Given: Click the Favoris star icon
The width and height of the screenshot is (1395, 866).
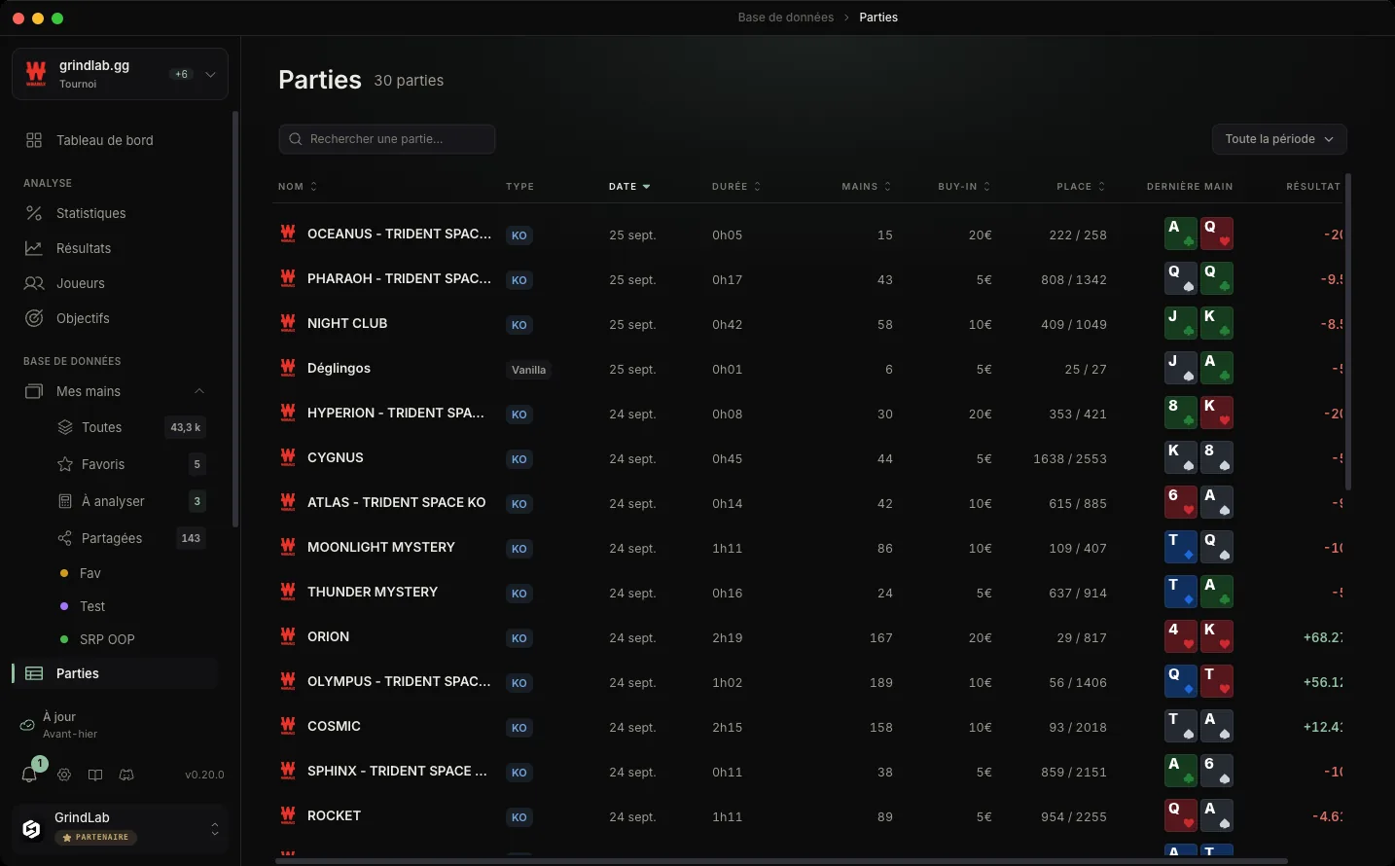Looking at the screenshot, I should point(65,464).
